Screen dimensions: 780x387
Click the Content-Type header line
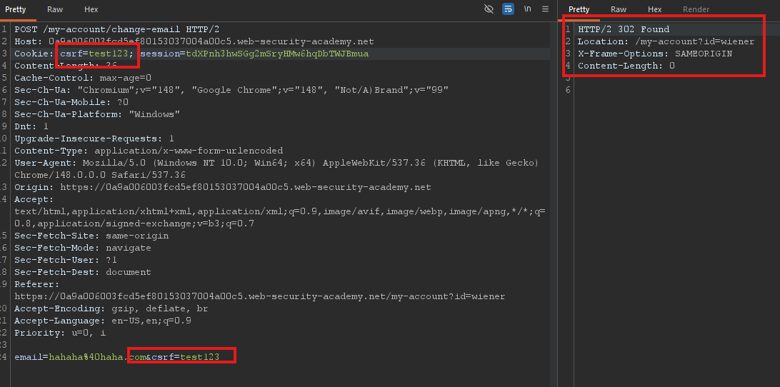coord(149,151)
